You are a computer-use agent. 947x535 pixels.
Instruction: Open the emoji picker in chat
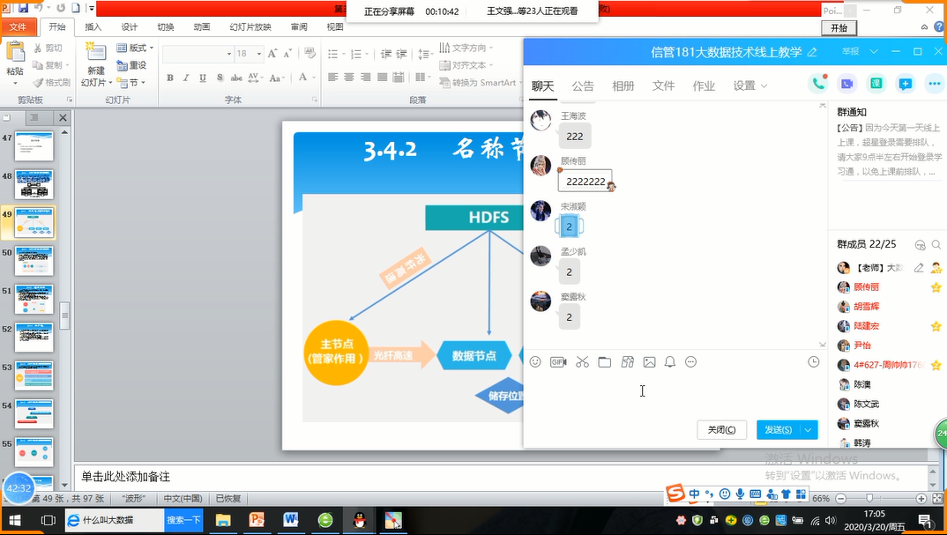tap(535, 362)
